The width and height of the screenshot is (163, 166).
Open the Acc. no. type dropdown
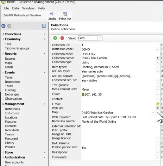(x=157, y=71)
